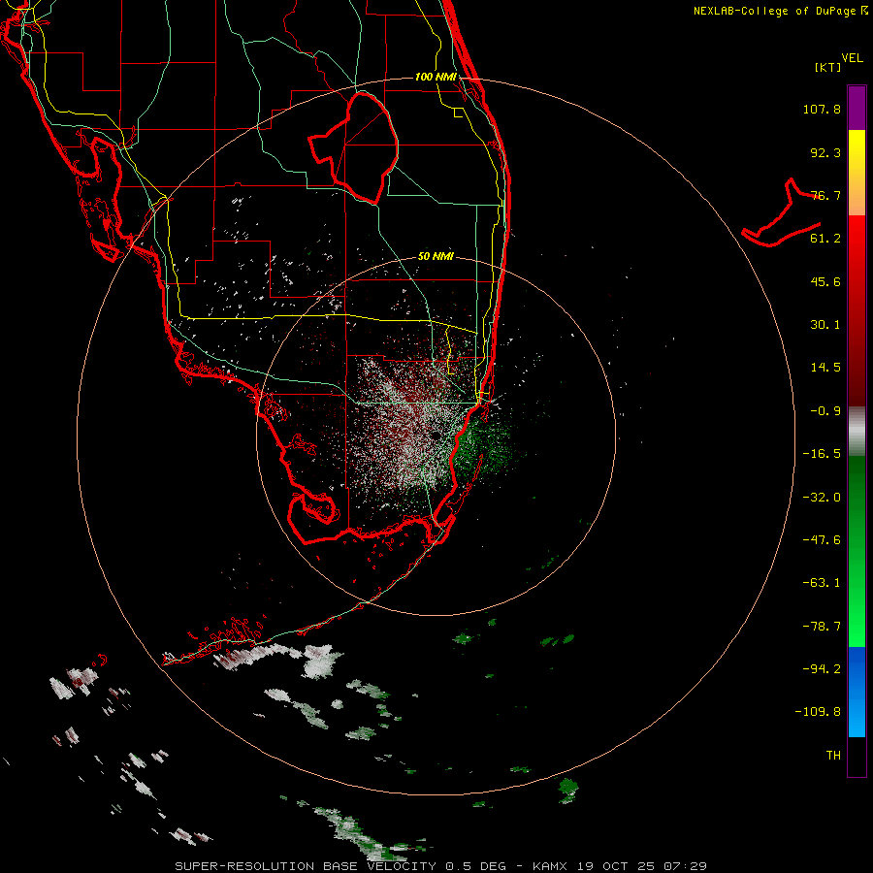The width and height of the screenshot is (873, 873).
Task: Click the 45.6 velocity scale value
Action: point(825,281)
